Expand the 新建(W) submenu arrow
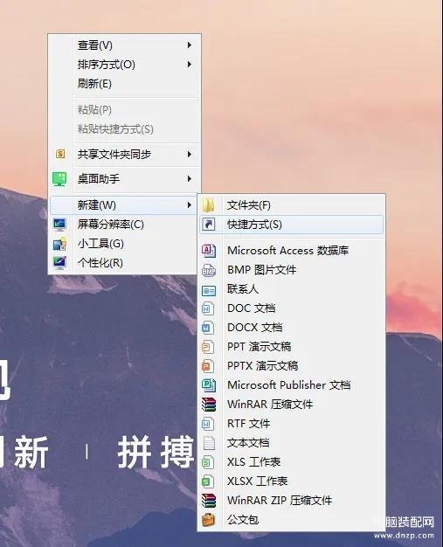 point(190,204)
